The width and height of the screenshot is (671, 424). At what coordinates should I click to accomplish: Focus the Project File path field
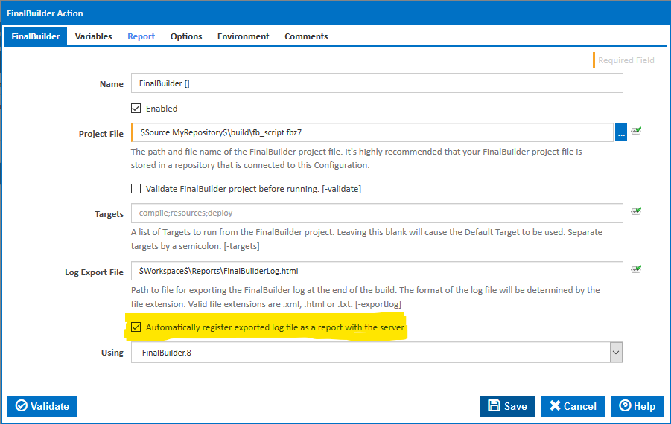[372, 132]
